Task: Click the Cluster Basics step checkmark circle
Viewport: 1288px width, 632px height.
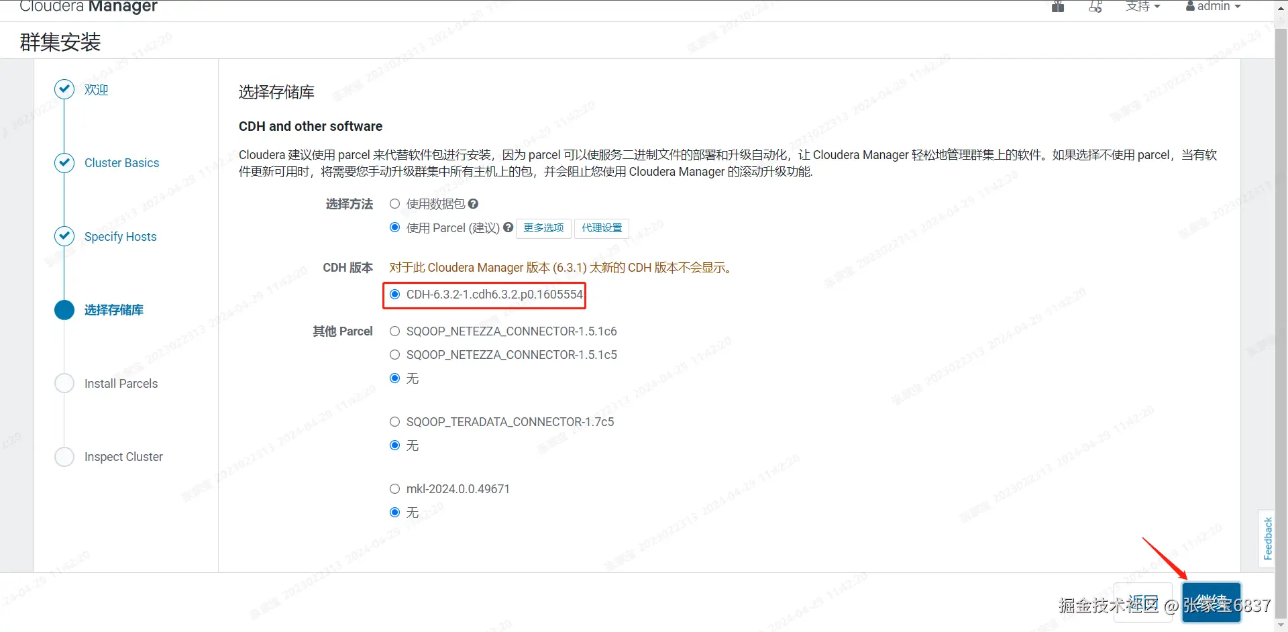Action: click(x=64, y=163)
